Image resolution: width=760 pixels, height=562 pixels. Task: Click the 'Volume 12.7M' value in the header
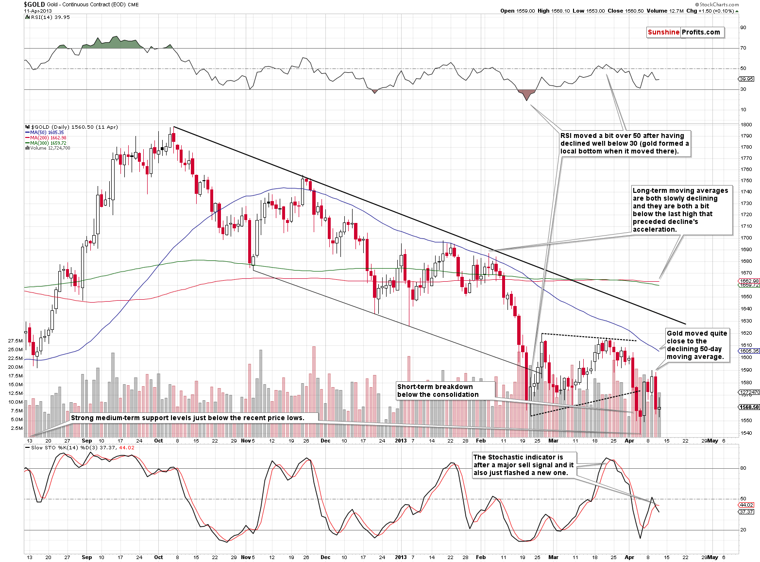pos(664,11)
